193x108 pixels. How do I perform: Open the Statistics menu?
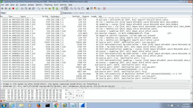click(x=39, y=5)
